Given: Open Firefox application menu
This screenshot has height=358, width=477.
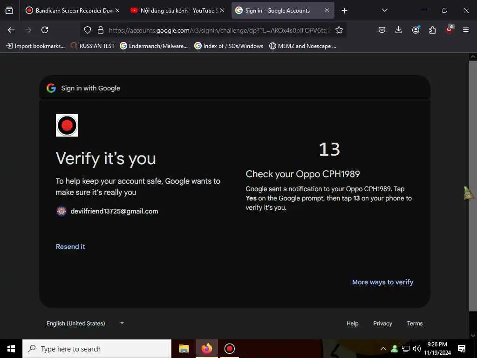Looking at the screenshot, I should (x=466, y=30).
